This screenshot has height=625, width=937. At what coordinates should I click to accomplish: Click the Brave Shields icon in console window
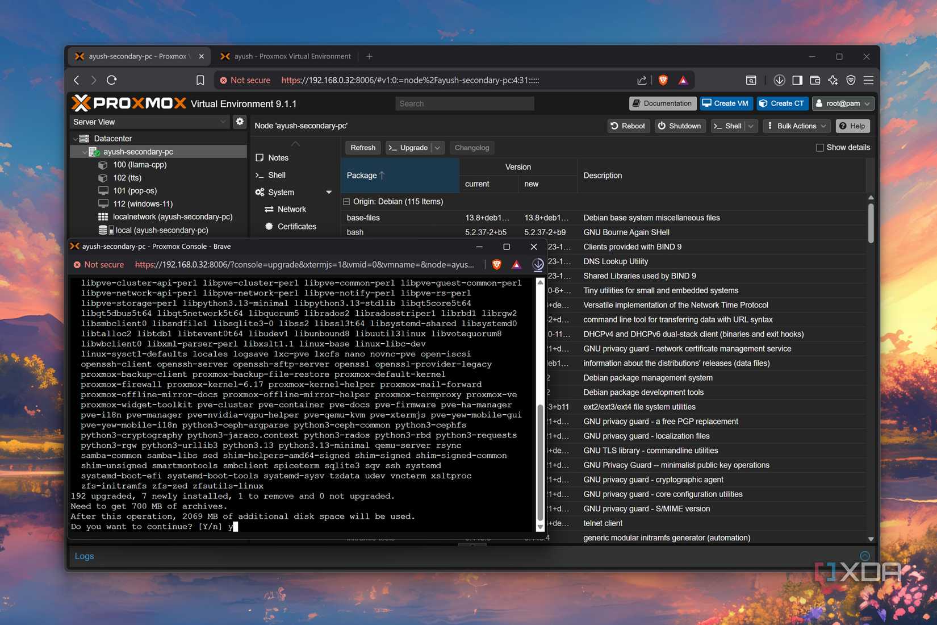pos(496,264)
